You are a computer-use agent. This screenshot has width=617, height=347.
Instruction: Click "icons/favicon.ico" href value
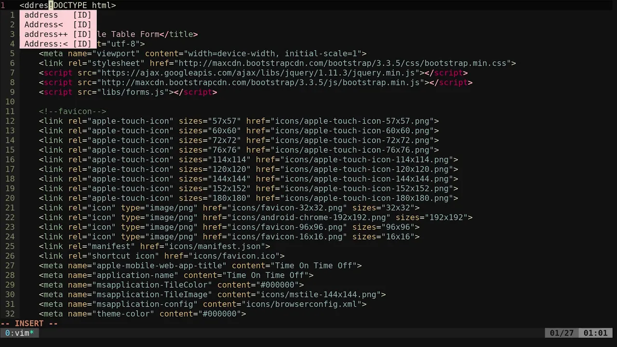tap(234, 256)
